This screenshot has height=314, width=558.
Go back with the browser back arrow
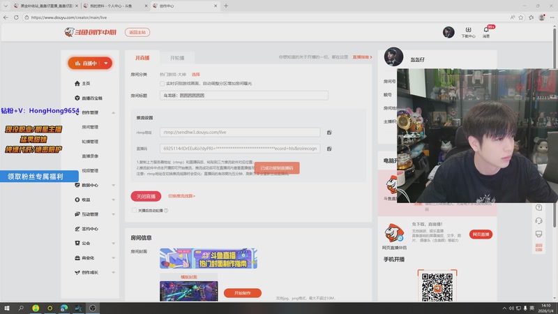pos(6,17)
